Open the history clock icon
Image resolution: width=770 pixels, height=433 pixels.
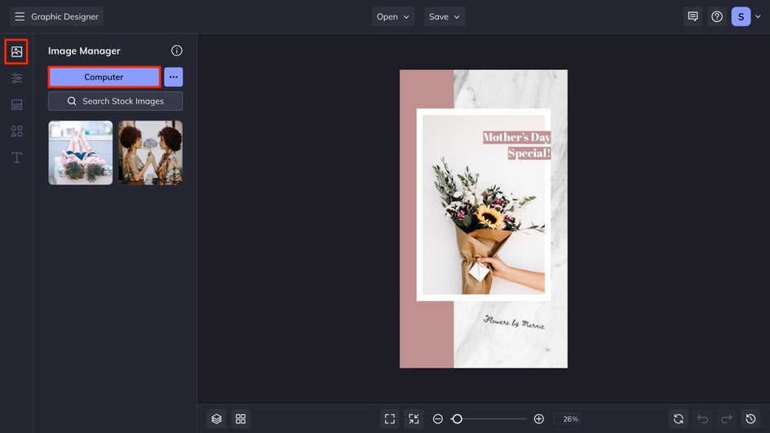751,419
